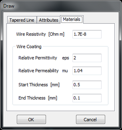Click the Start Thickness [mm] label
This screenshot has height=130, width=122.
pos(39,85)
